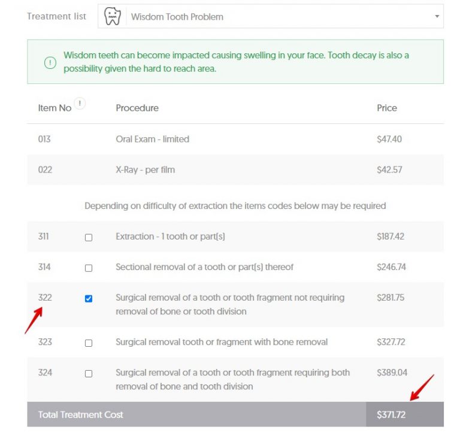Enable the item 324 checkbox

89,374
